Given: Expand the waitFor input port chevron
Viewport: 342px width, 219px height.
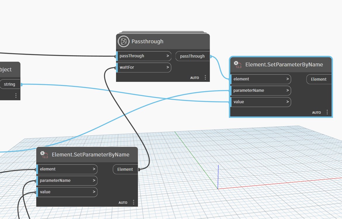Looking at the screenshot, I should pos(168,67).
